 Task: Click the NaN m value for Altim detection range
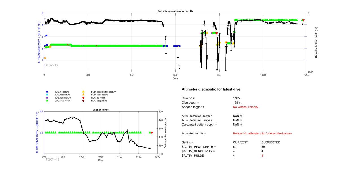click(238, 120)
